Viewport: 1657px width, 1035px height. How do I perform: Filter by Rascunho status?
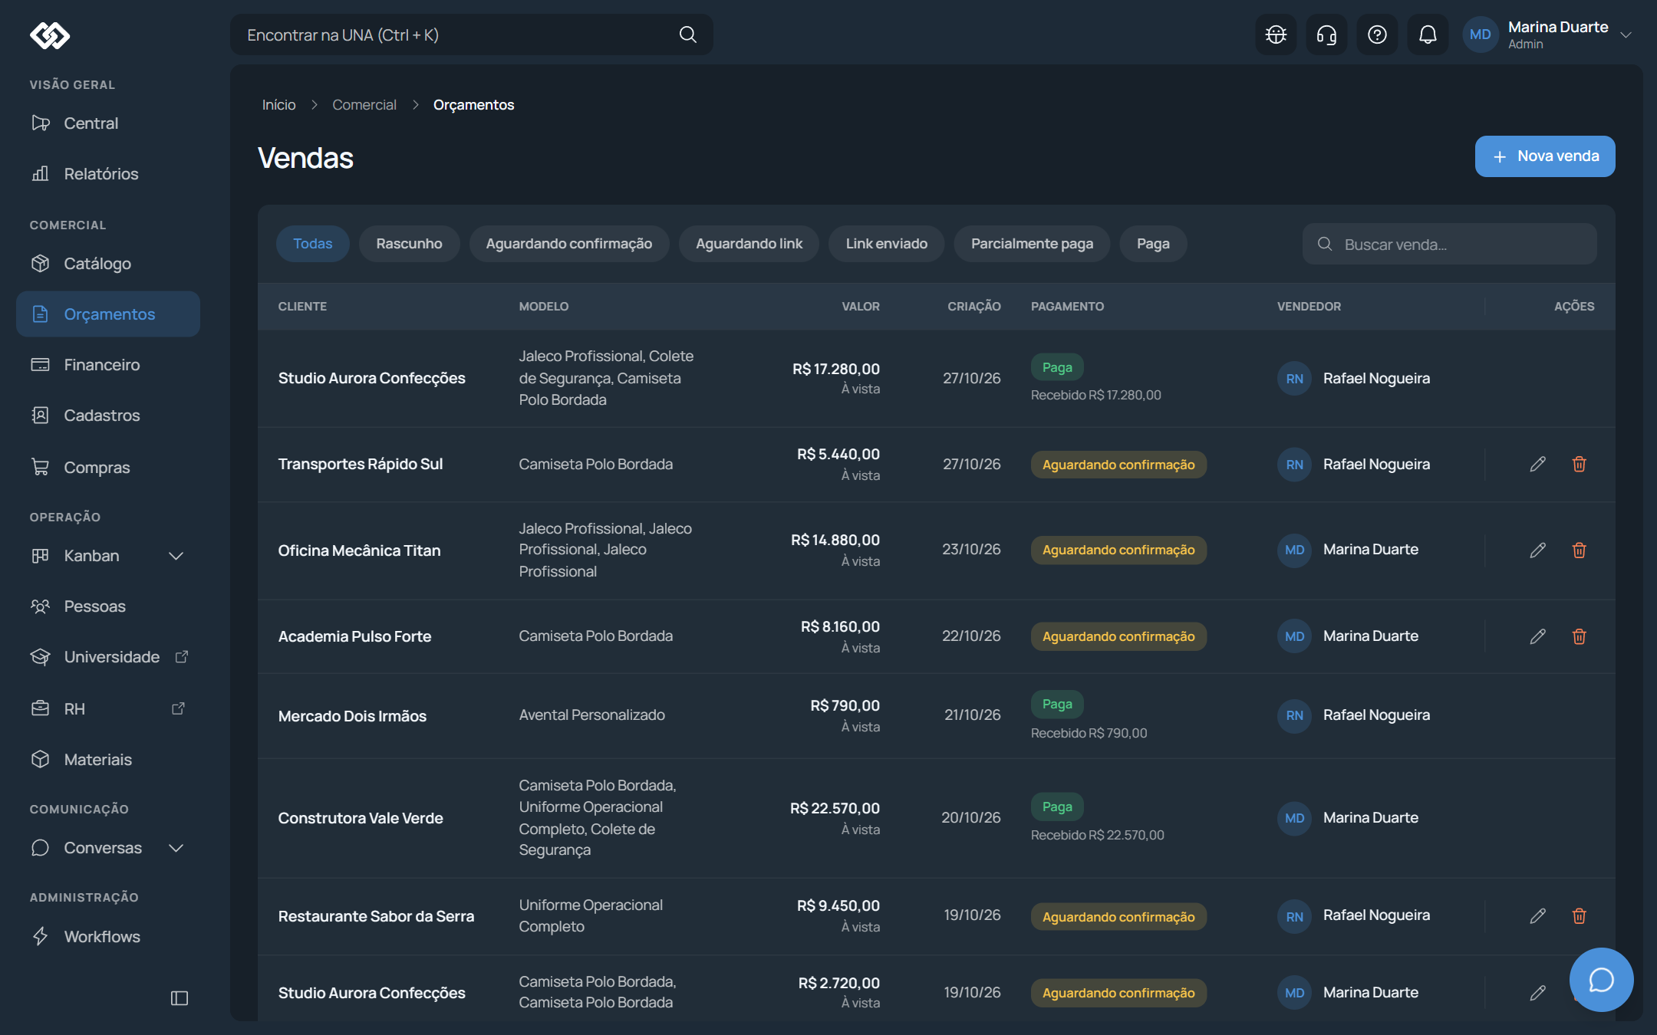[409, 244]
